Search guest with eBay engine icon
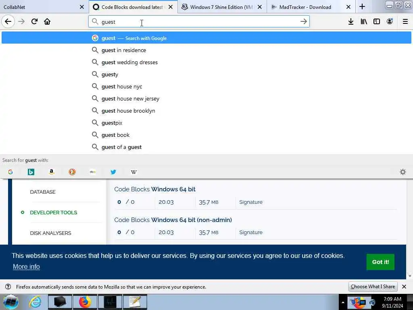413x310 pixels. coord(93,172)
